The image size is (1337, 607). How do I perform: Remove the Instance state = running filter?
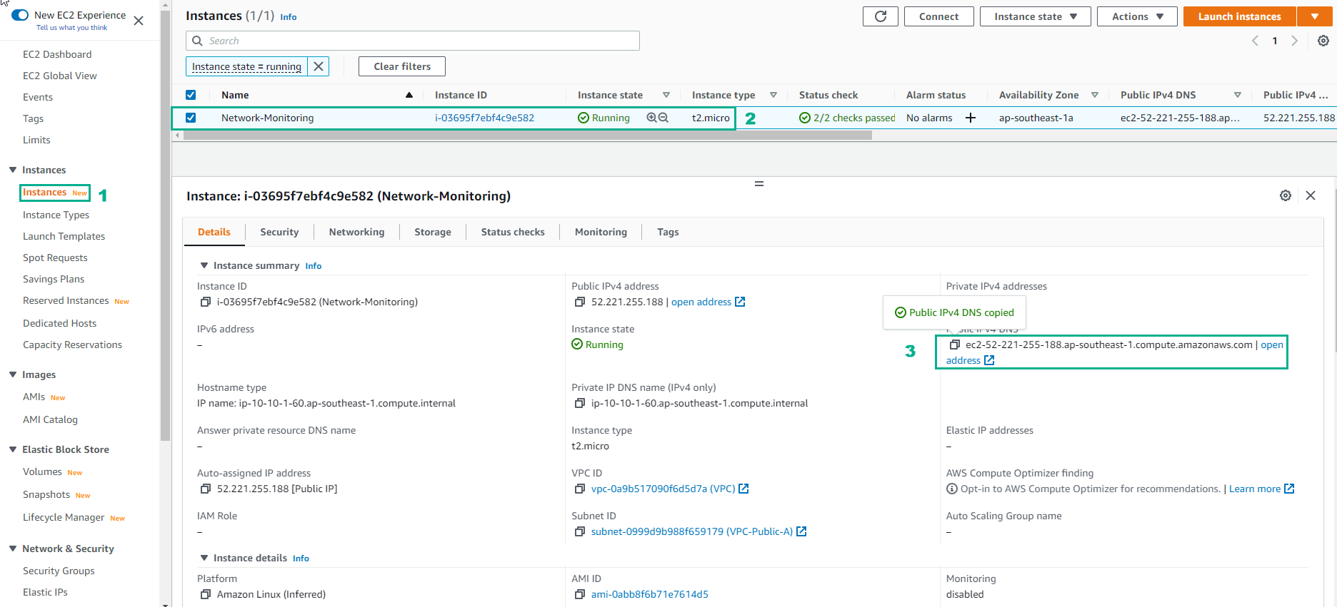coord(319,66)
